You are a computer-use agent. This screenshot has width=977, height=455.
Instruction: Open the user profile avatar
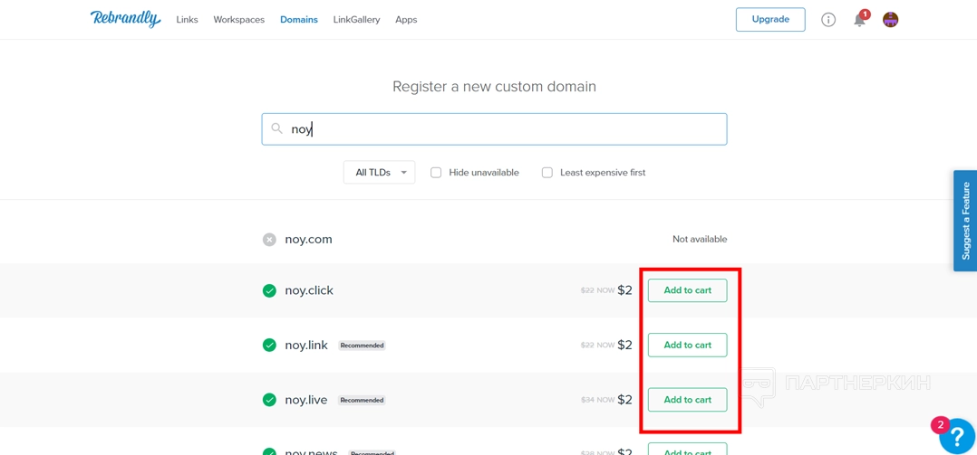(x=890, y=20)
